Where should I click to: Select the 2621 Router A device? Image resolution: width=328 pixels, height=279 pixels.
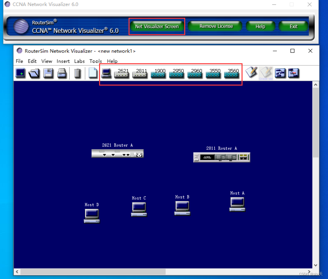[117, 154]
